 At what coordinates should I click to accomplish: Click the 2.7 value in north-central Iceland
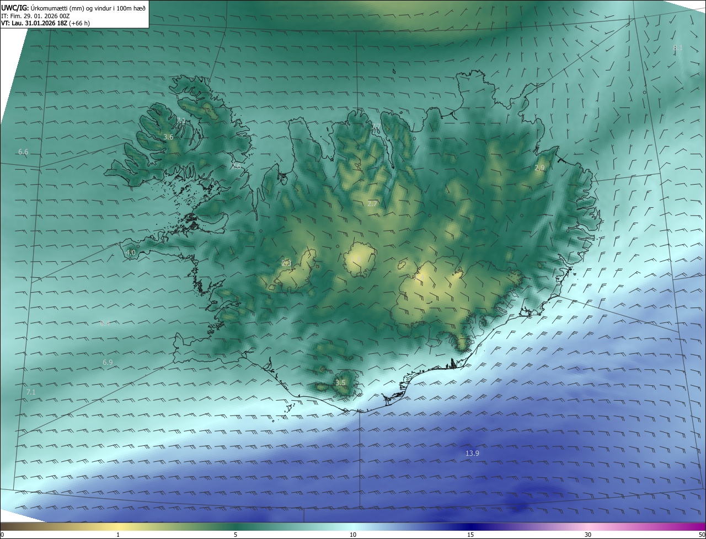(372, 203)
